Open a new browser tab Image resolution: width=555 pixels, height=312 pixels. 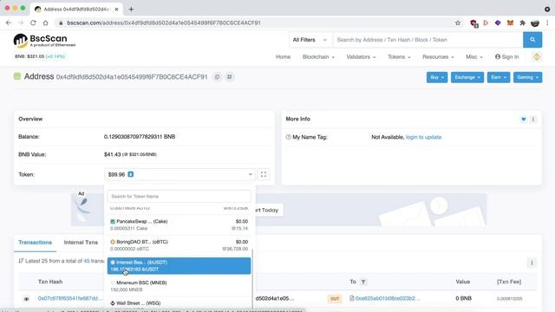[x=131, y=10]
